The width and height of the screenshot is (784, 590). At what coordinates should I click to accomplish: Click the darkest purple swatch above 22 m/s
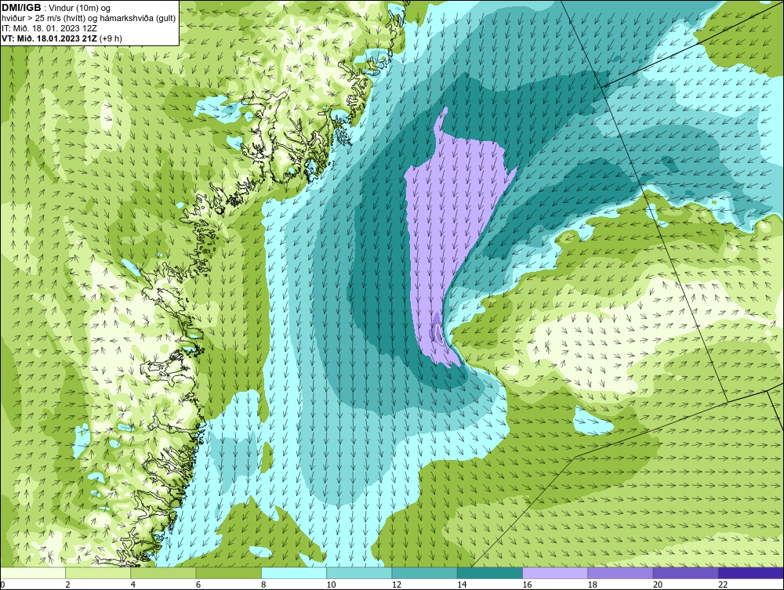click(x=751, y=573)
